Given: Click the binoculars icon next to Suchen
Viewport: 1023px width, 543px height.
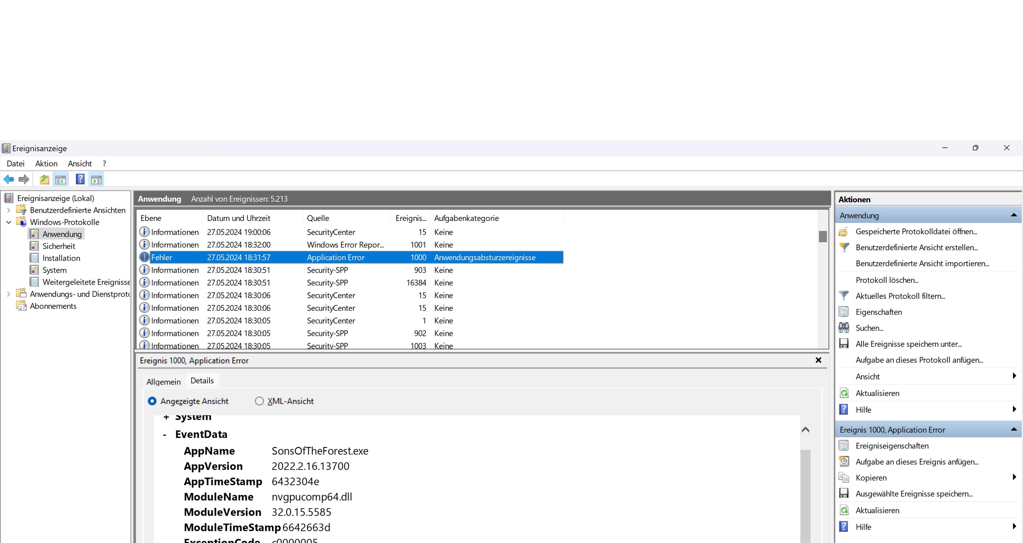Looking at the screenshot, I should (844, 328).
